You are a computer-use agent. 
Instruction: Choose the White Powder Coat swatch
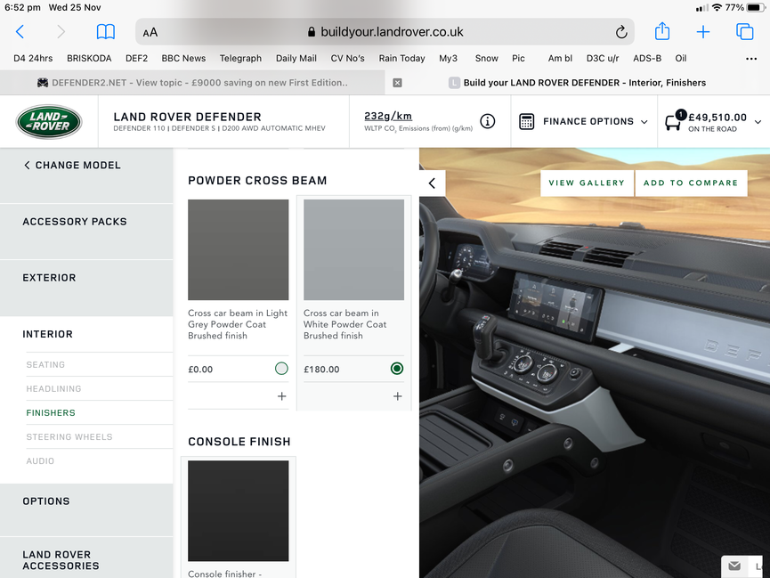click(354, 249)
